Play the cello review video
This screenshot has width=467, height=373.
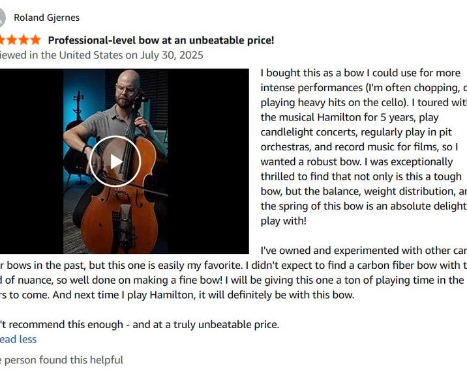(x=115, y=161)
